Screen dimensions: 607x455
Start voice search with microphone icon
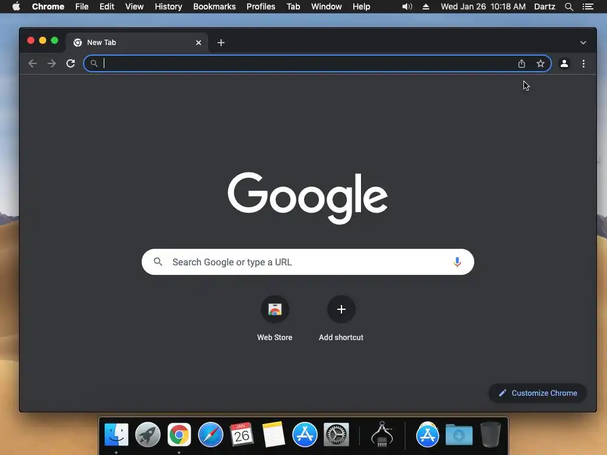point(457,262)
